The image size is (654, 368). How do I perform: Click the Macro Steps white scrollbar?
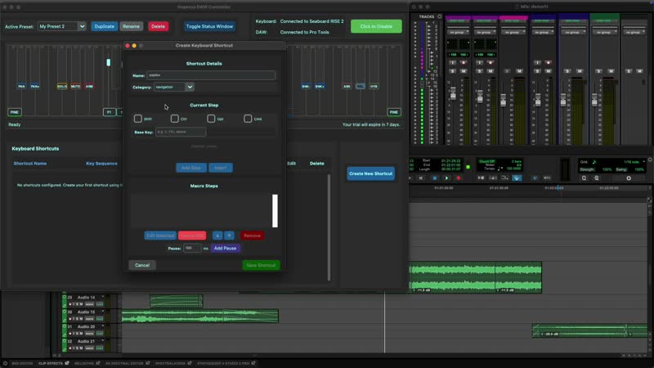point(275,211)
